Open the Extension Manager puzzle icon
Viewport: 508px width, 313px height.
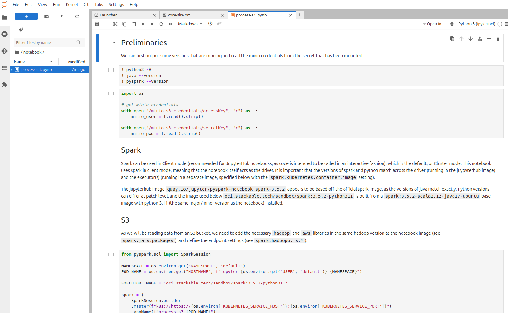[x=4, y=85]
